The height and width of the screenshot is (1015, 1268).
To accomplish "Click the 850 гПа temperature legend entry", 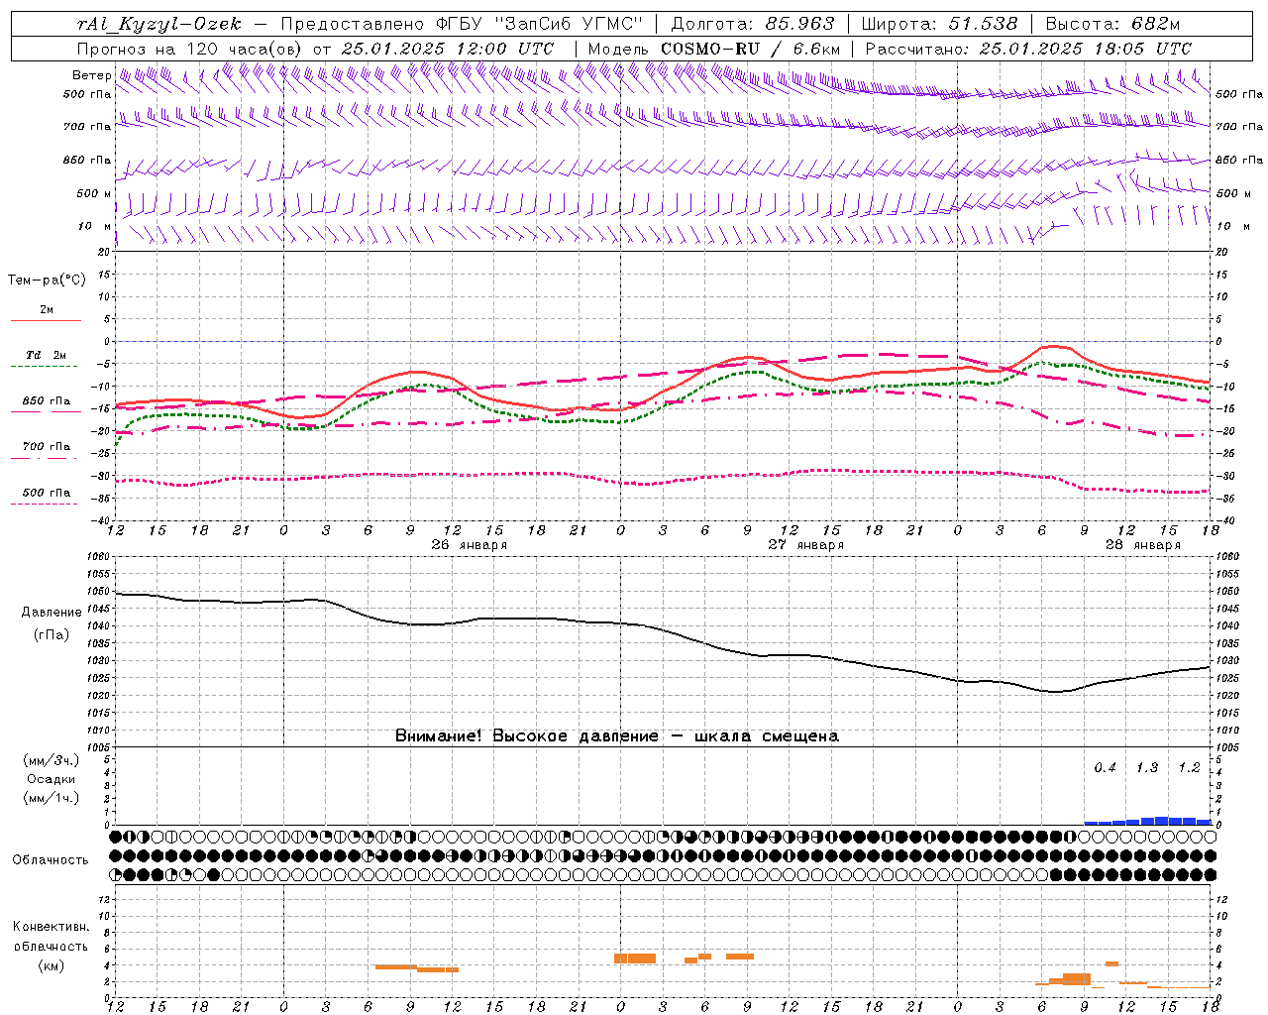I will coord(47,401).
